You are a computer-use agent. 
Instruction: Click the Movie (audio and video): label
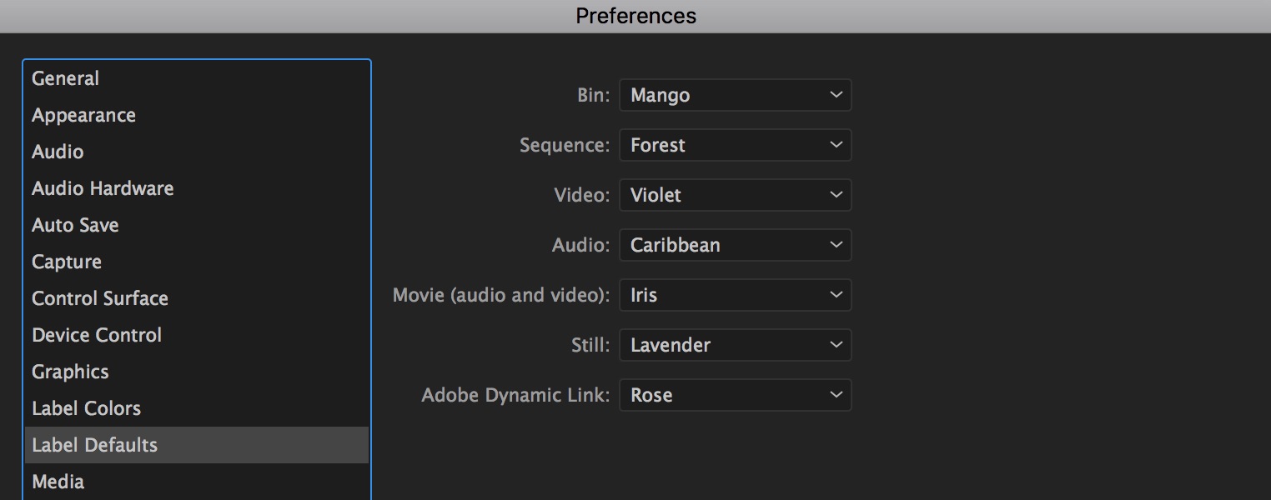coord(501,295)
